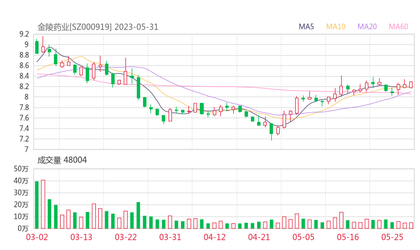420x250 pixels.
Task: Click the 04-21 date axis label
Action: tap(259, 237)
